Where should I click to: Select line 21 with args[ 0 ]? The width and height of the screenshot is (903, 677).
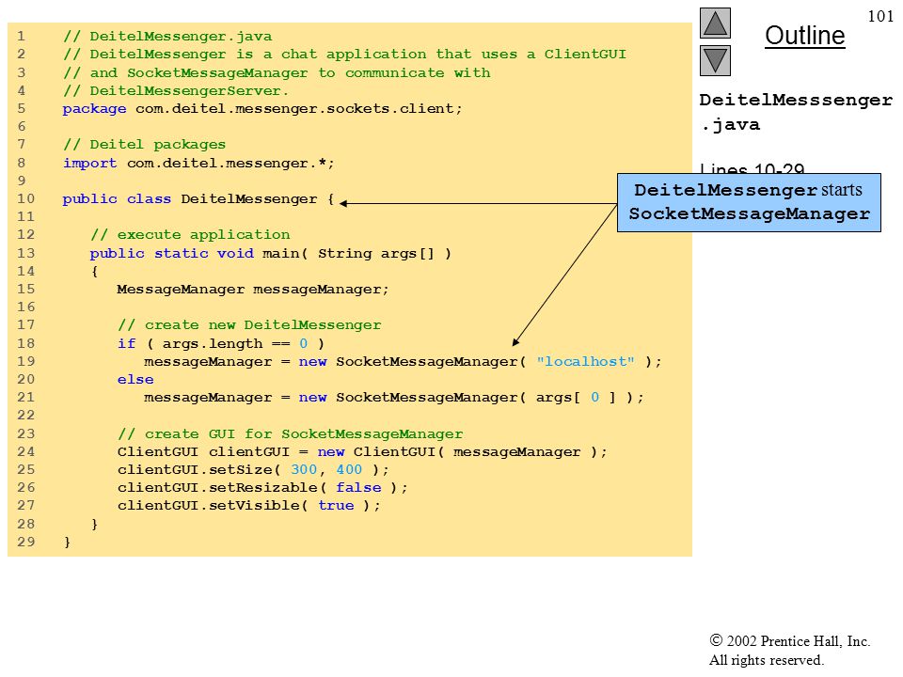coord(394,398)
